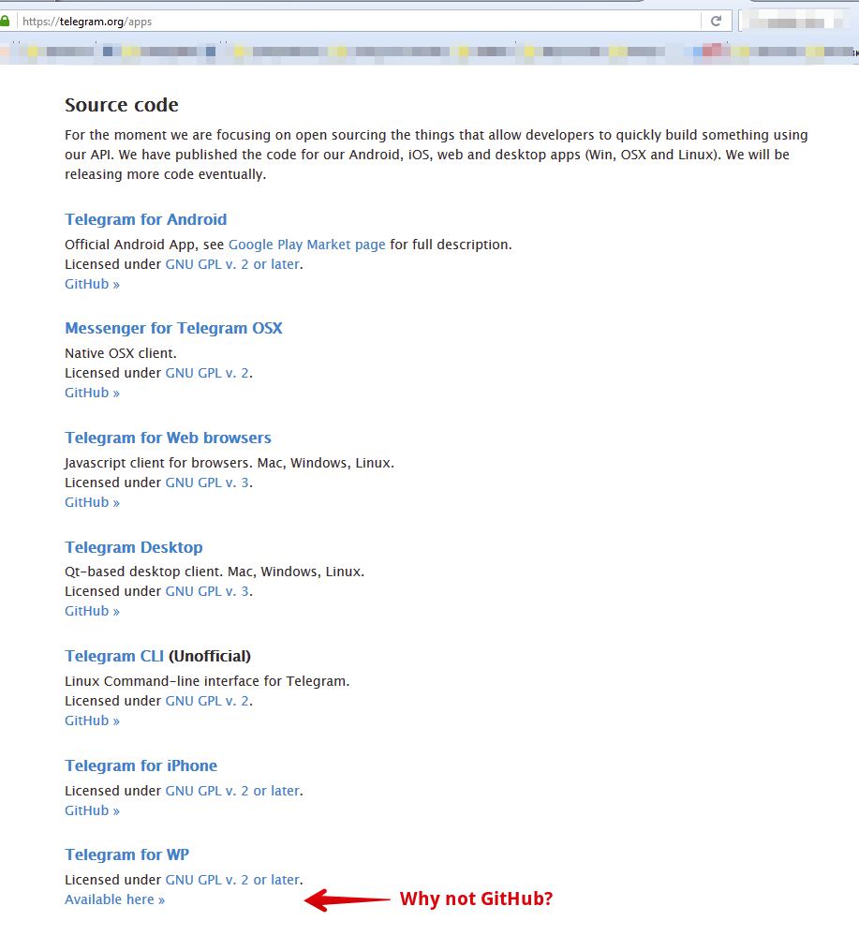
Task: Open GitHub link under Telegram for Android
Action: [92, 284]
